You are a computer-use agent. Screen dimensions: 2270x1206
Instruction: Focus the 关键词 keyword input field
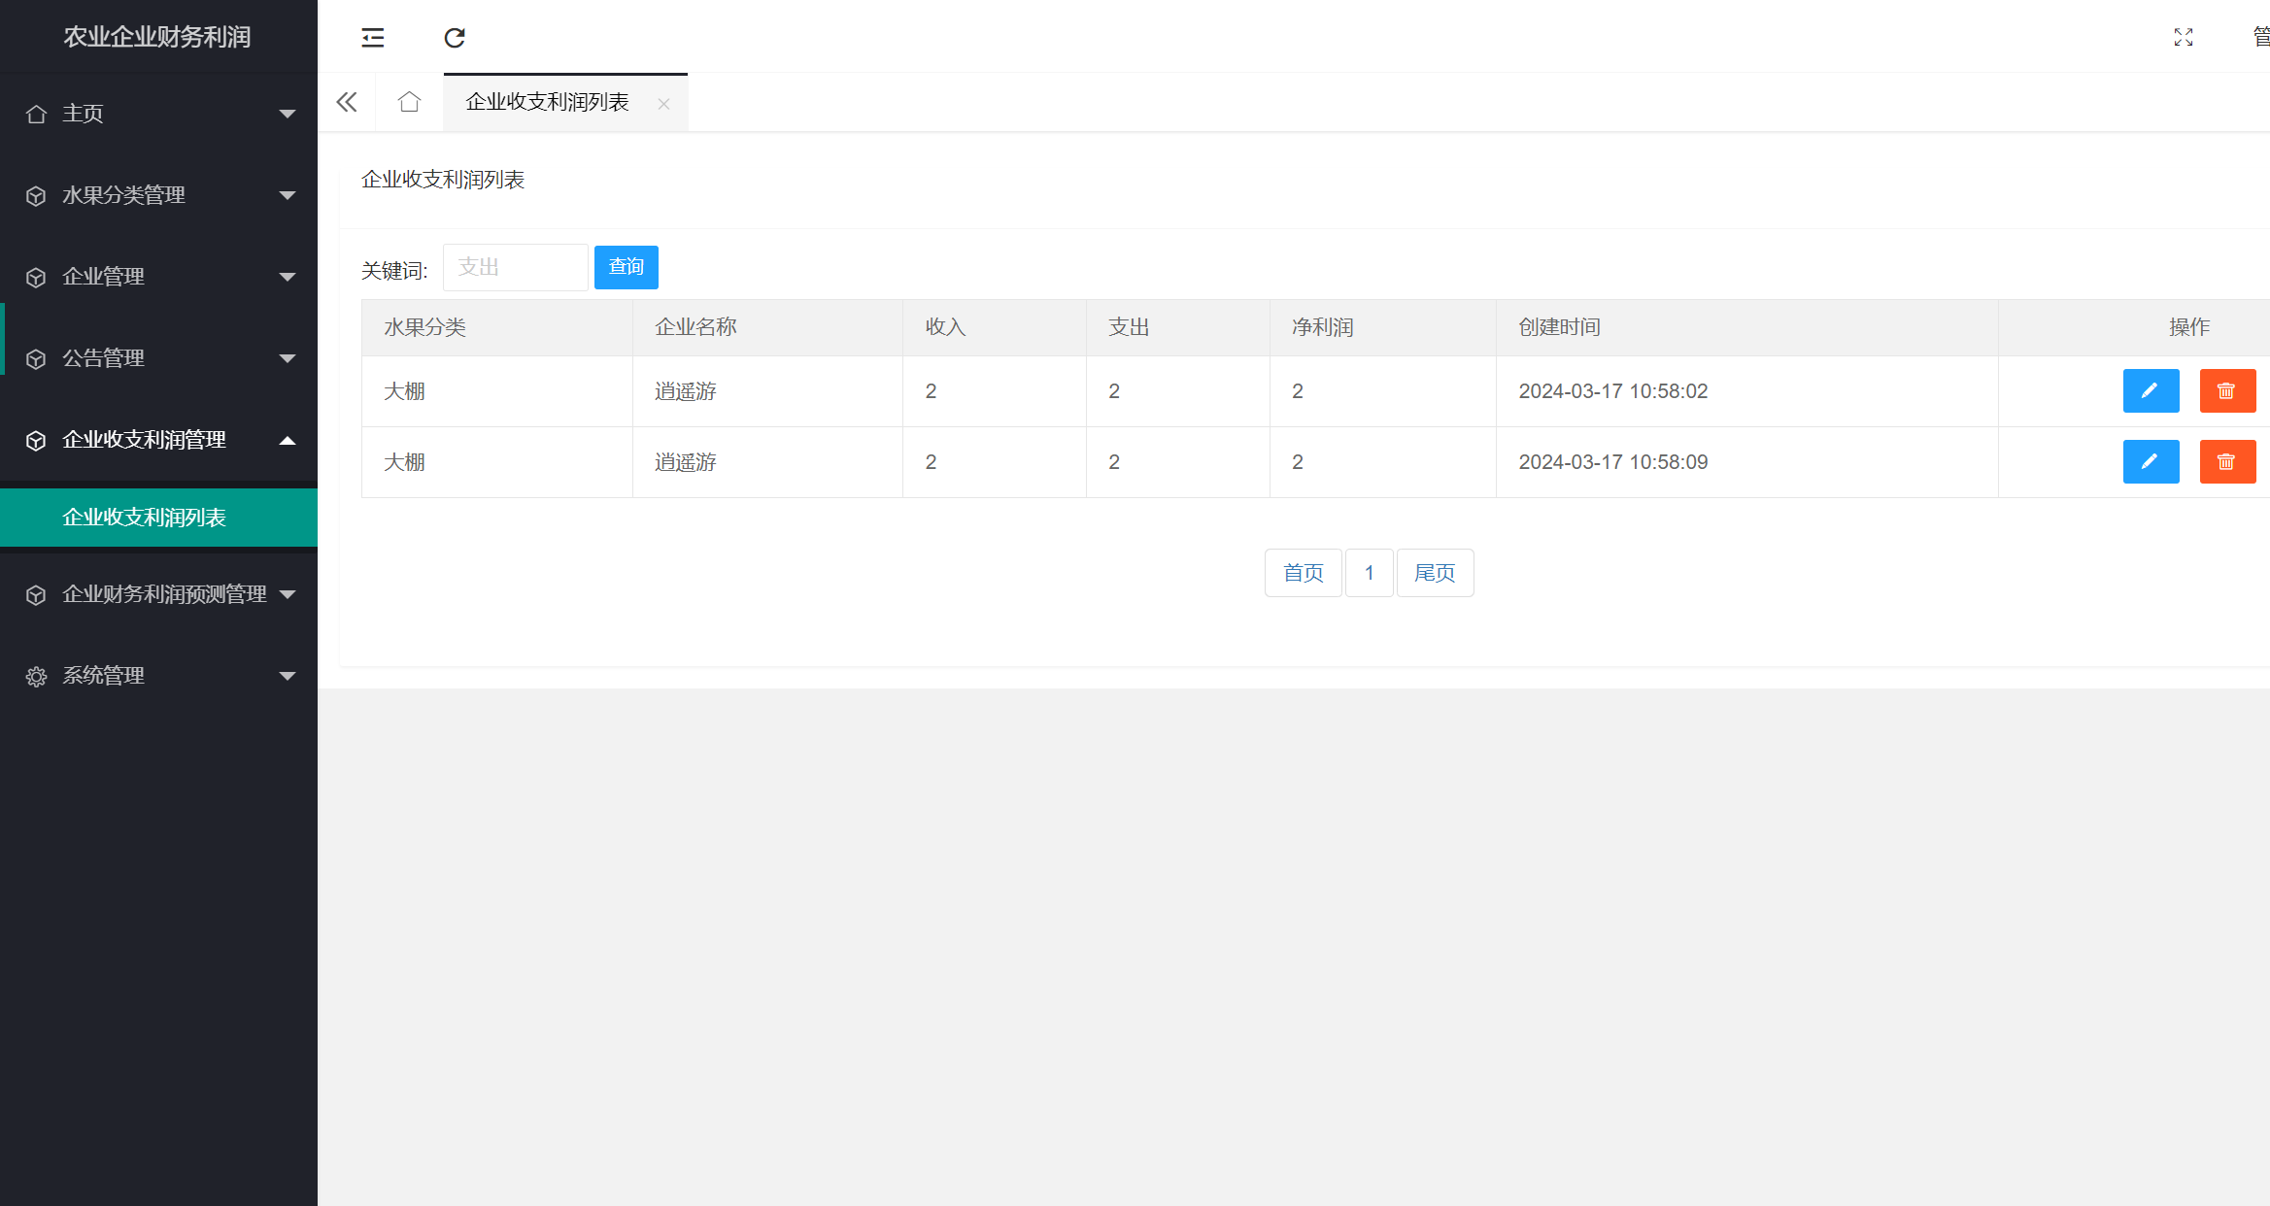(x=515, y=267)
